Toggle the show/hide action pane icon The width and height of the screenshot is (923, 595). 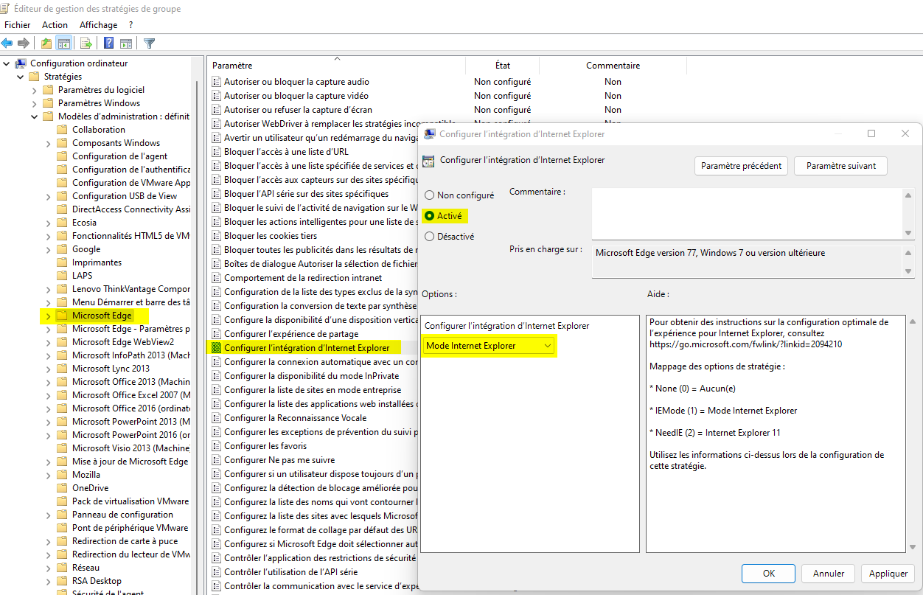click(x=126, y=44)
